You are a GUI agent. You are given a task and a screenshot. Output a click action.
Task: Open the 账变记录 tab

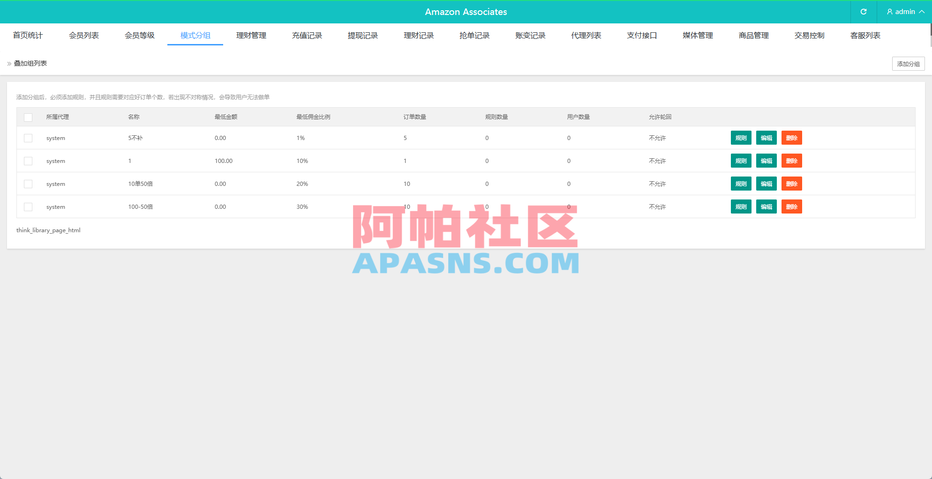530,35
